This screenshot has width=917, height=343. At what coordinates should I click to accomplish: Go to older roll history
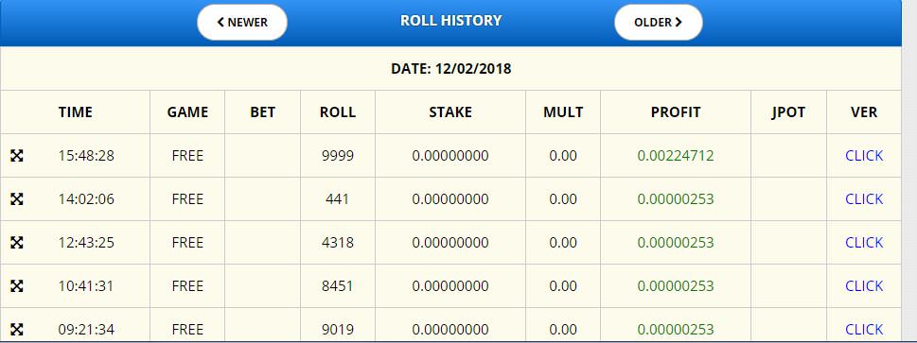pyautogui.click(x=658, y=22)
